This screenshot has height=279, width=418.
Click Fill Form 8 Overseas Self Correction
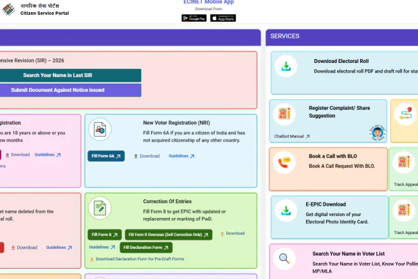(x=168, y=235)
